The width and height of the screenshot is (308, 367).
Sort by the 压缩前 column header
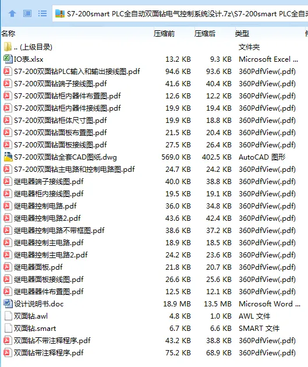tap(164, 34)
